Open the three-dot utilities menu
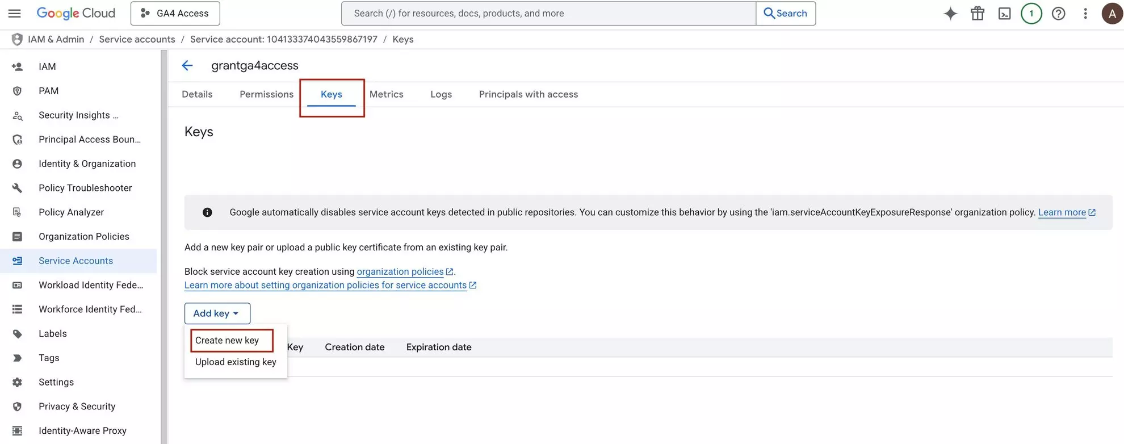 tap(1085, 14)
